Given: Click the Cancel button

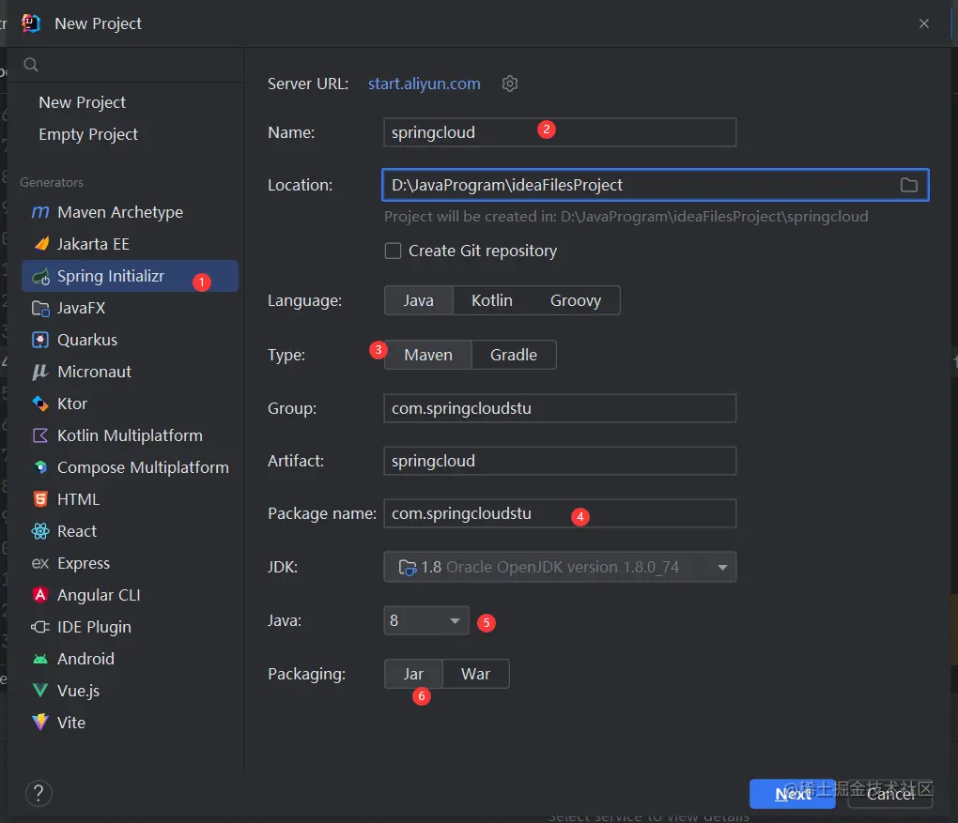Looking at the screenshot, I should point(890,794).
